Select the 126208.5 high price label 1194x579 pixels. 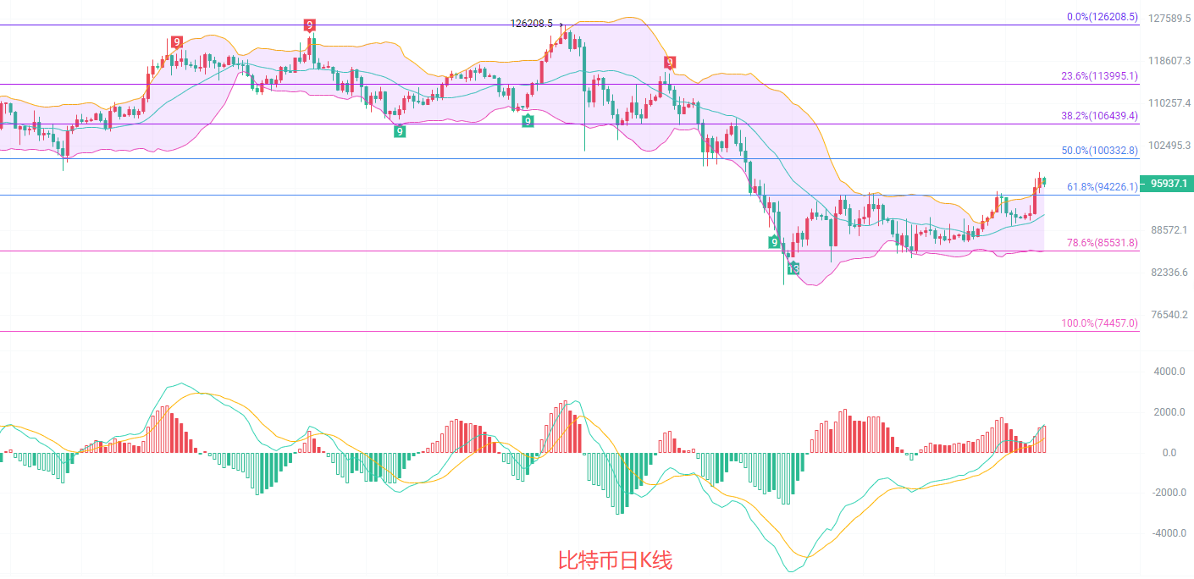pyautogui.click(x=532, y=24)
